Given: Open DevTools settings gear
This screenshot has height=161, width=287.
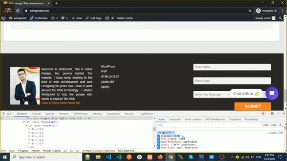Looking at the screenshot, I should (x=272, y=114).
